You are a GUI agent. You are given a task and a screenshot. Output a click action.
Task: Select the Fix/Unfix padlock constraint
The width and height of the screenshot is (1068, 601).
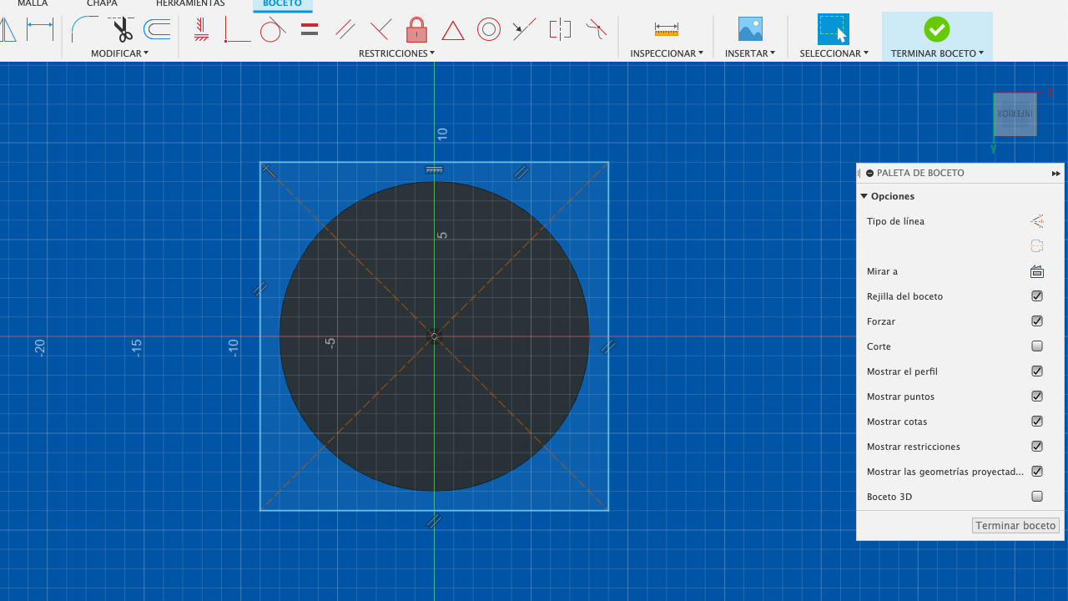pyautogui.click(x=416, y=31)
